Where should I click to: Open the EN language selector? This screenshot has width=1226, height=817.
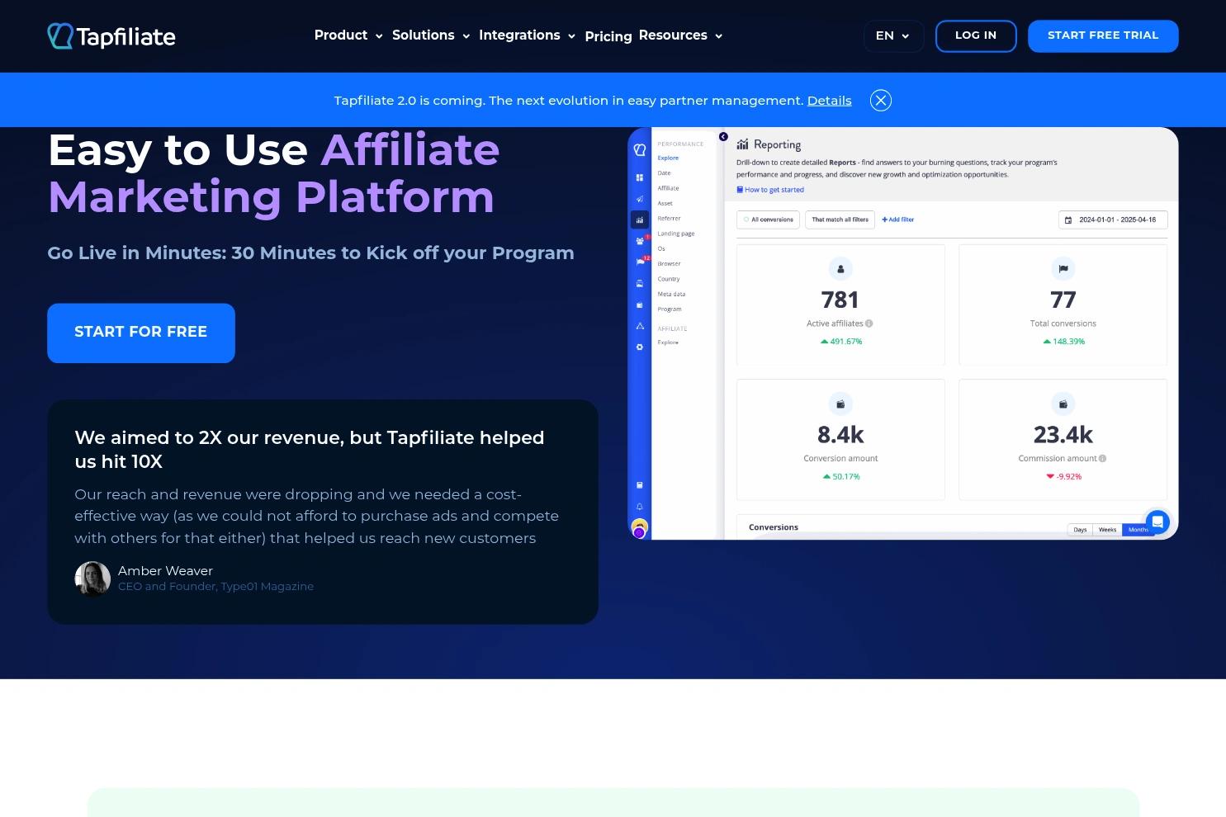[892, 36]
